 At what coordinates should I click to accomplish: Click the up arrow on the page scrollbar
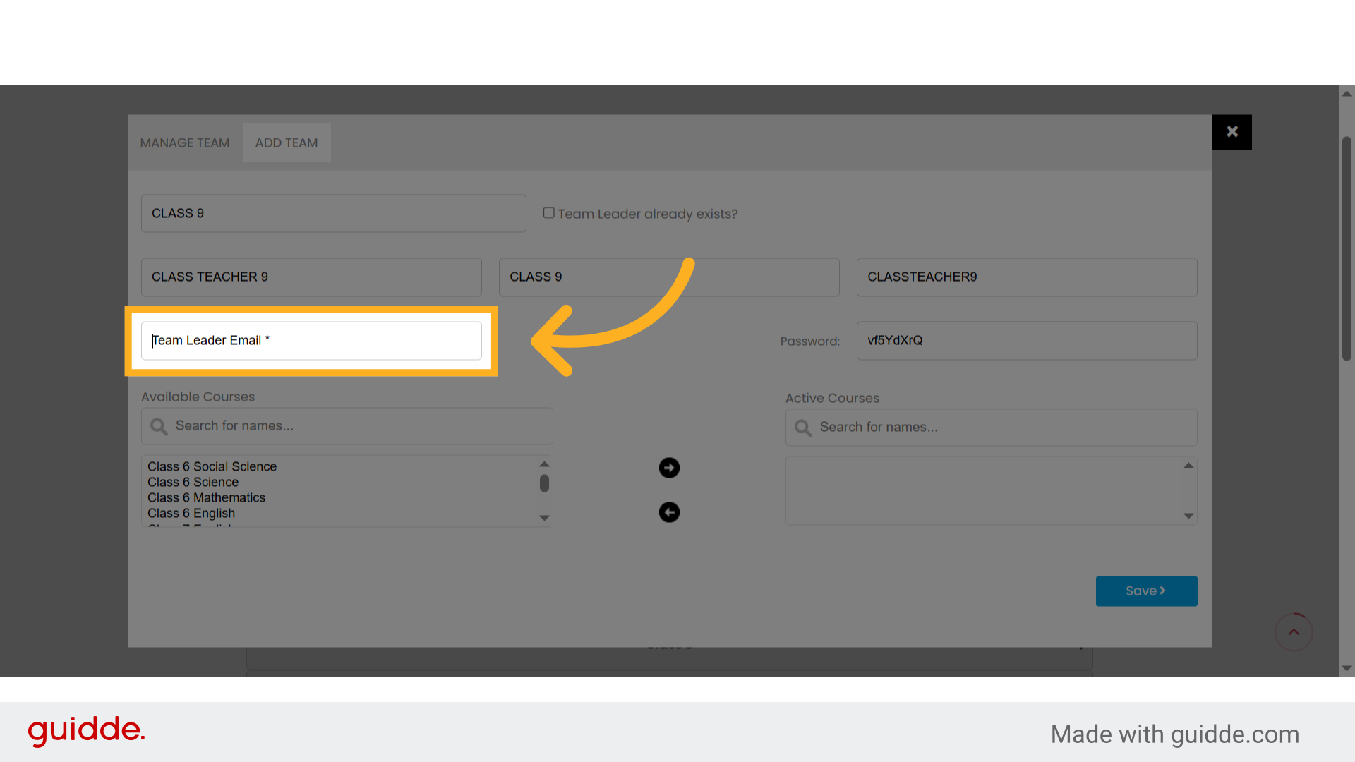click(1346, 93)
